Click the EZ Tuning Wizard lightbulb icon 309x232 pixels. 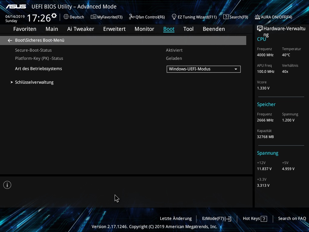[x=174, y=17]
